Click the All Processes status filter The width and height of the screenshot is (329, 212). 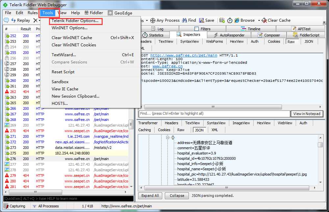coord(46,206)
